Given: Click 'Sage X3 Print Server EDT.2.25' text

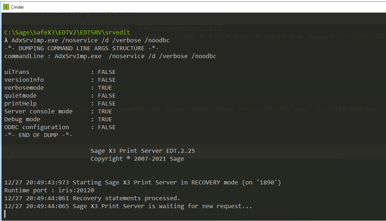Looking at the screenshot, I should [142, 151].
